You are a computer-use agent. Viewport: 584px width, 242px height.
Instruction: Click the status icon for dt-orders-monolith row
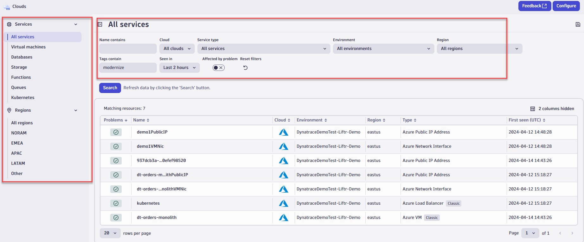pos(116,218)
